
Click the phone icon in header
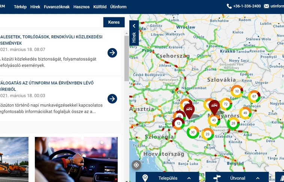tap(229, 6)
